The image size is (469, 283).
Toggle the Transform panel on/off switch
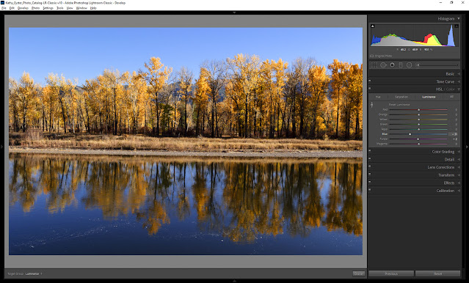click(x=370, y=174)
